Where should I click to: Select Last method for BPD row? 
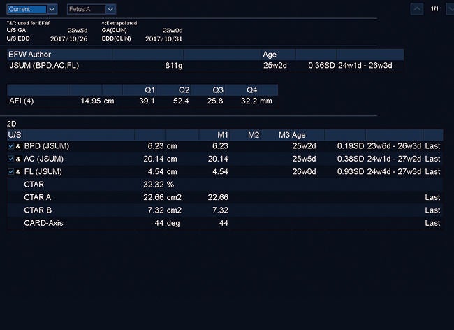(x=432, y=146)
